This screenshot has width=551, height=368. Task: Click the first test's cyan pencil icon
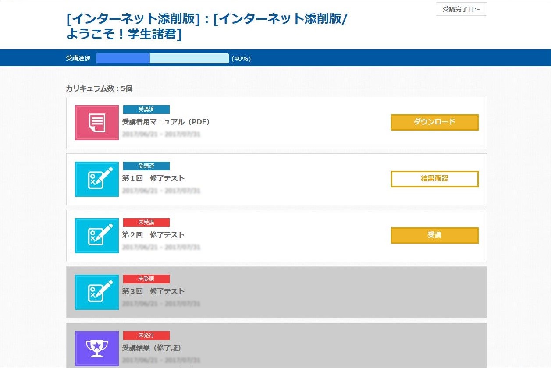(x=97, y=179)
